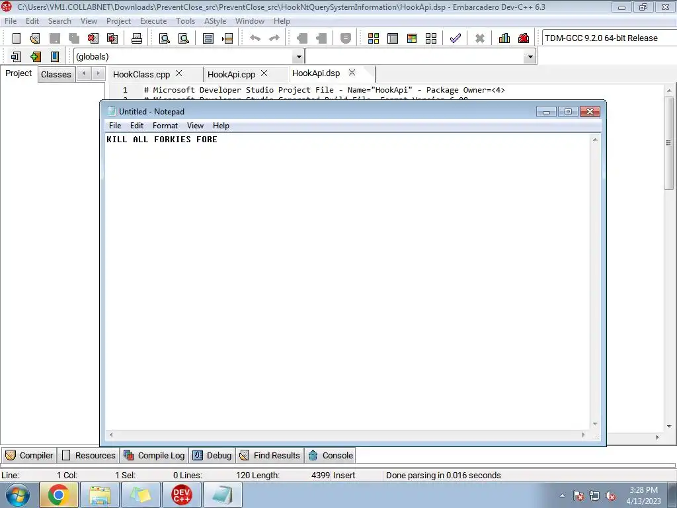Click the Stop execution gray X icon

(x=480, y=38)
